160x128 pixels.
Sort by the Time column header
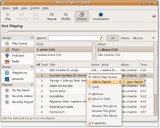pyautogui.click(x=146, y=65)
